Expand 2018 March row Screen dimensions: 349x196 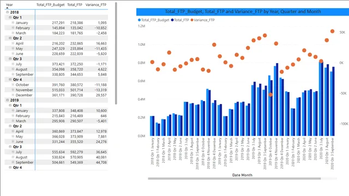pos(13,33)
